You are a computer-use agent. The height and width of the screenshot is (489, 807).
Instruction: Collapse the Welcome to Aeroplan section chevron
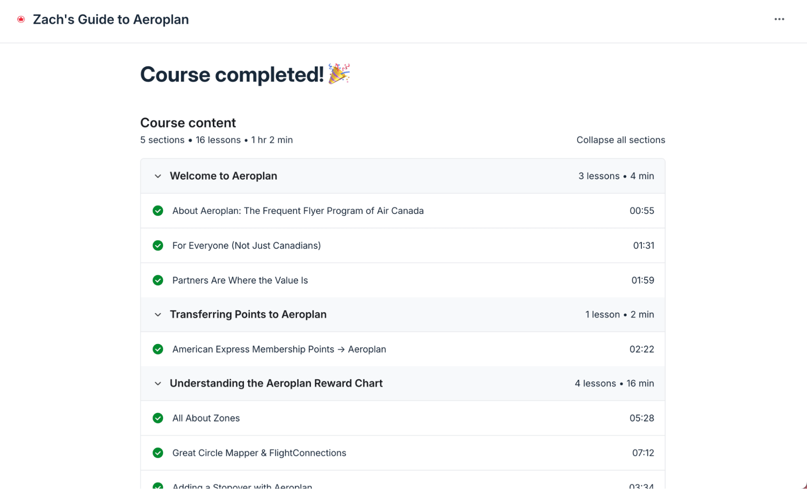(x=158, y=176)
